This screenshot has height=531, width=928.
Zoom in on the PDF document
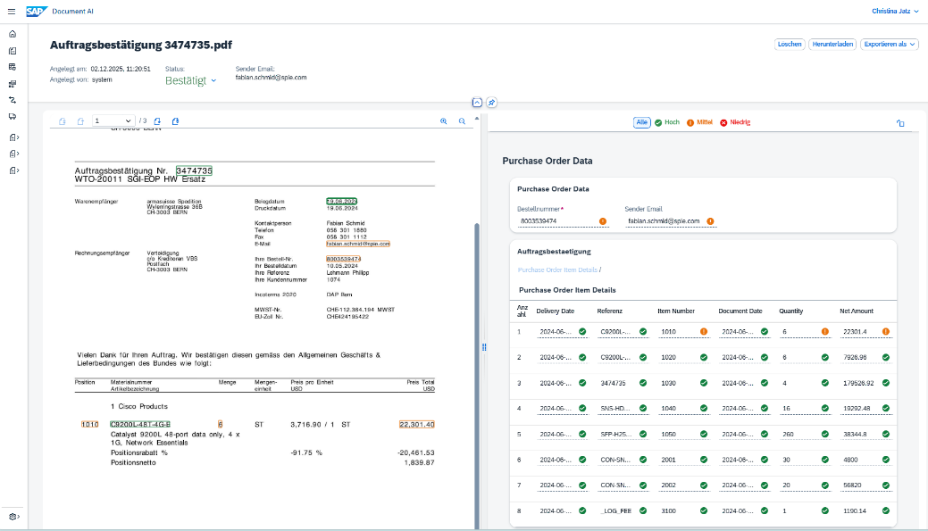(x=444, y=121)
